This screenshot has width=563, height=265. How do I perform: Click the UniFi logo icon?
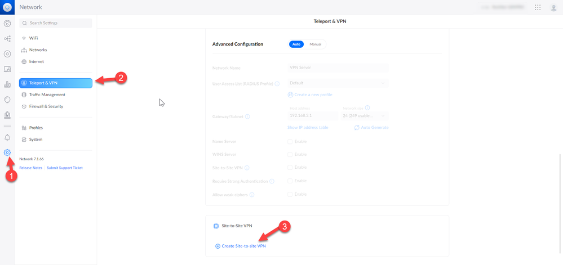(x=7, y=7)
